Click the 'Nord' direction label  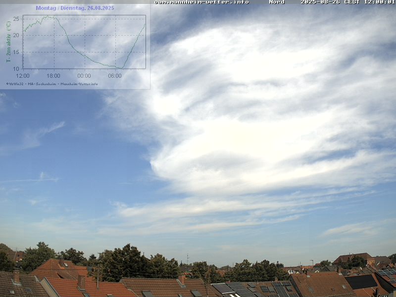pos(277,2)
